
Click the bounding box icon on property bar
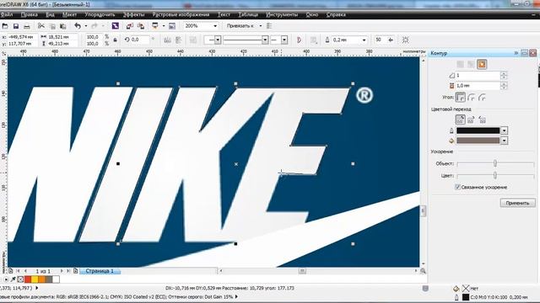tap(405, 40)
